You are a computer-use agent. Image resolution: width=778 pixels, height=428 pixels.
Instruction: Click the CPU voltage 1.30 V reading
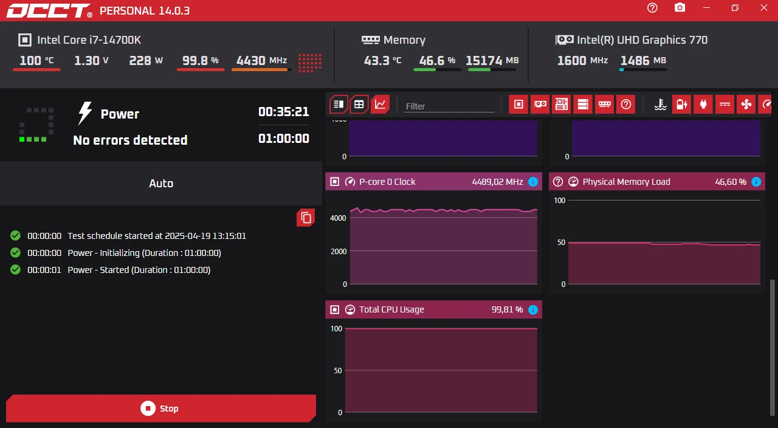(92, 60)
